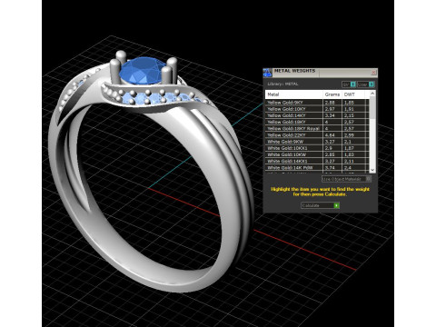Toggle the Use Object Materials option

pos(346,179)
